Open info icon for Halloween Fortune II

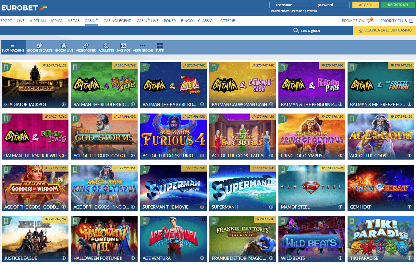133,258
